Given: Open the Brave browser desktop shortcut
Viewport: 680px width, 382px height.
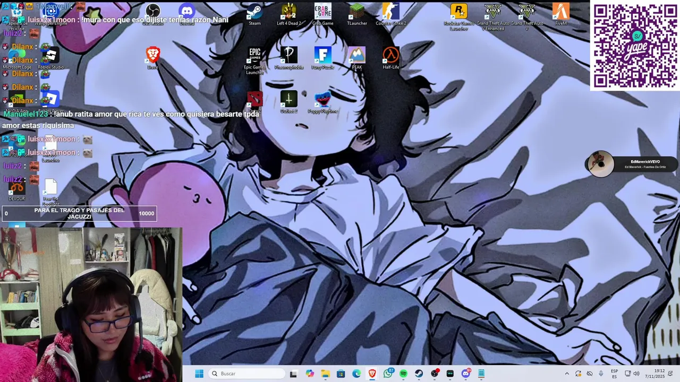Looking at the screenshot, I should tap(153, 58).
